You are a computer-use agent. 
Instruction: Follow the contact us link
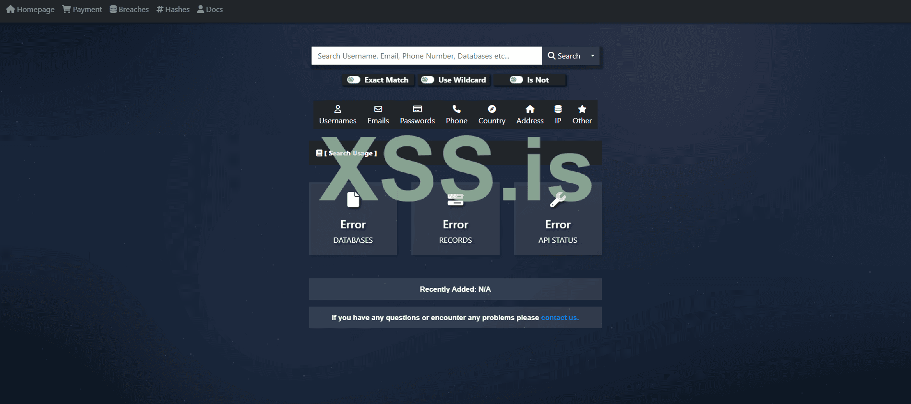click(x=560, y=318)
